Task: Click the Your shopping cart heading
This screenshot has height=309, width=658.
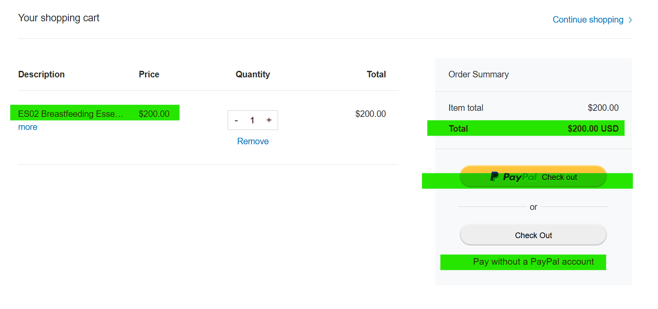Action: (x=59, y=18)
